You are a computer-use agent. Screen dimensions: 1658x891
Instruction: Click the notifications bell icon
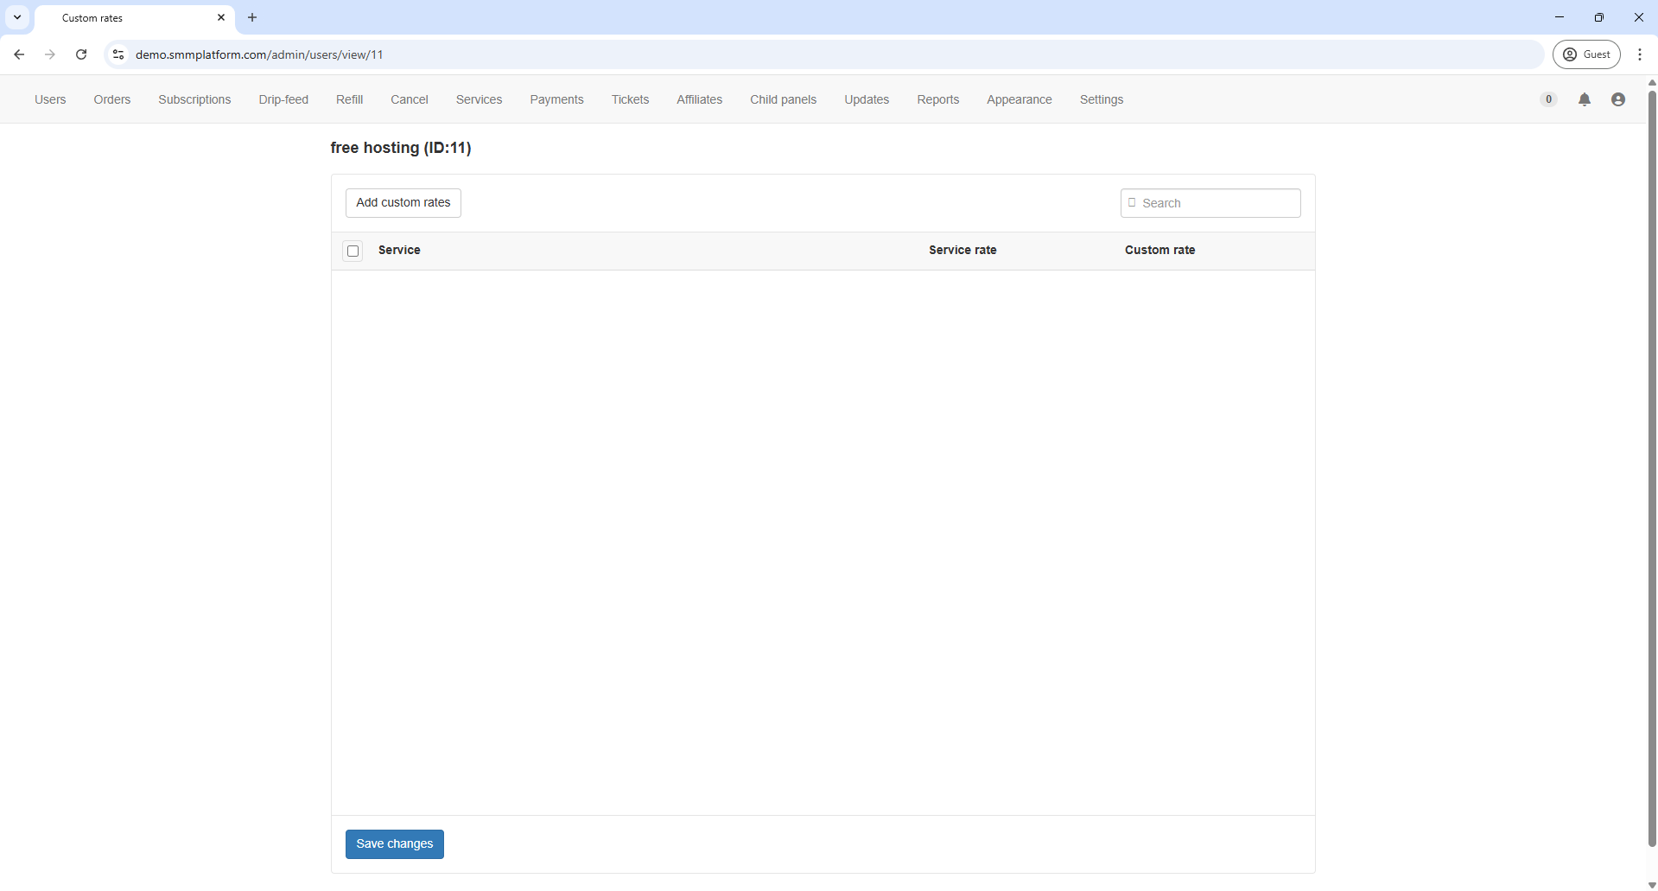pos(1584,99)
